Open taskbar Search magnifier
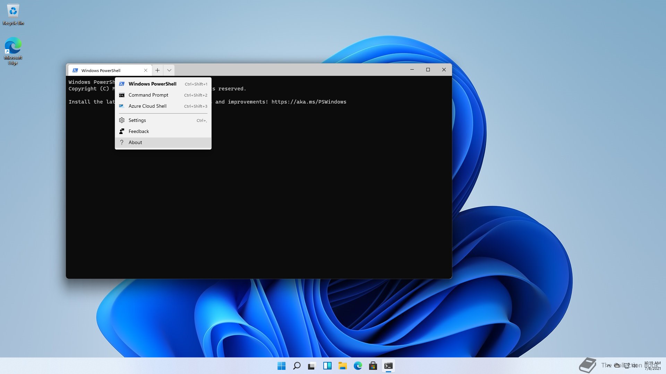This screenshot has height=374, width=666. [297, 366]
